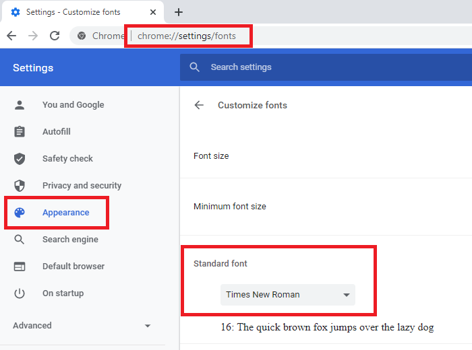Open the Standard font dropdown

(288, 295)
